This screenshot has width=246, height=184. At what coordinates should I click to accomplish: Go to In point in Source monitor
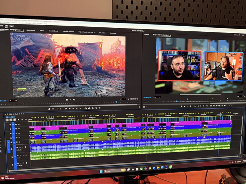tap(66, 109)
